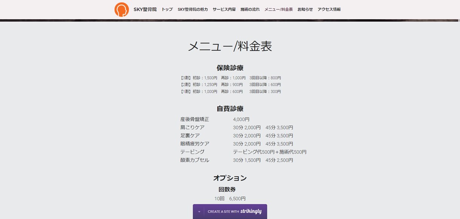Click テーピング代500円＋施術代500円 price text

coord(270,152)
